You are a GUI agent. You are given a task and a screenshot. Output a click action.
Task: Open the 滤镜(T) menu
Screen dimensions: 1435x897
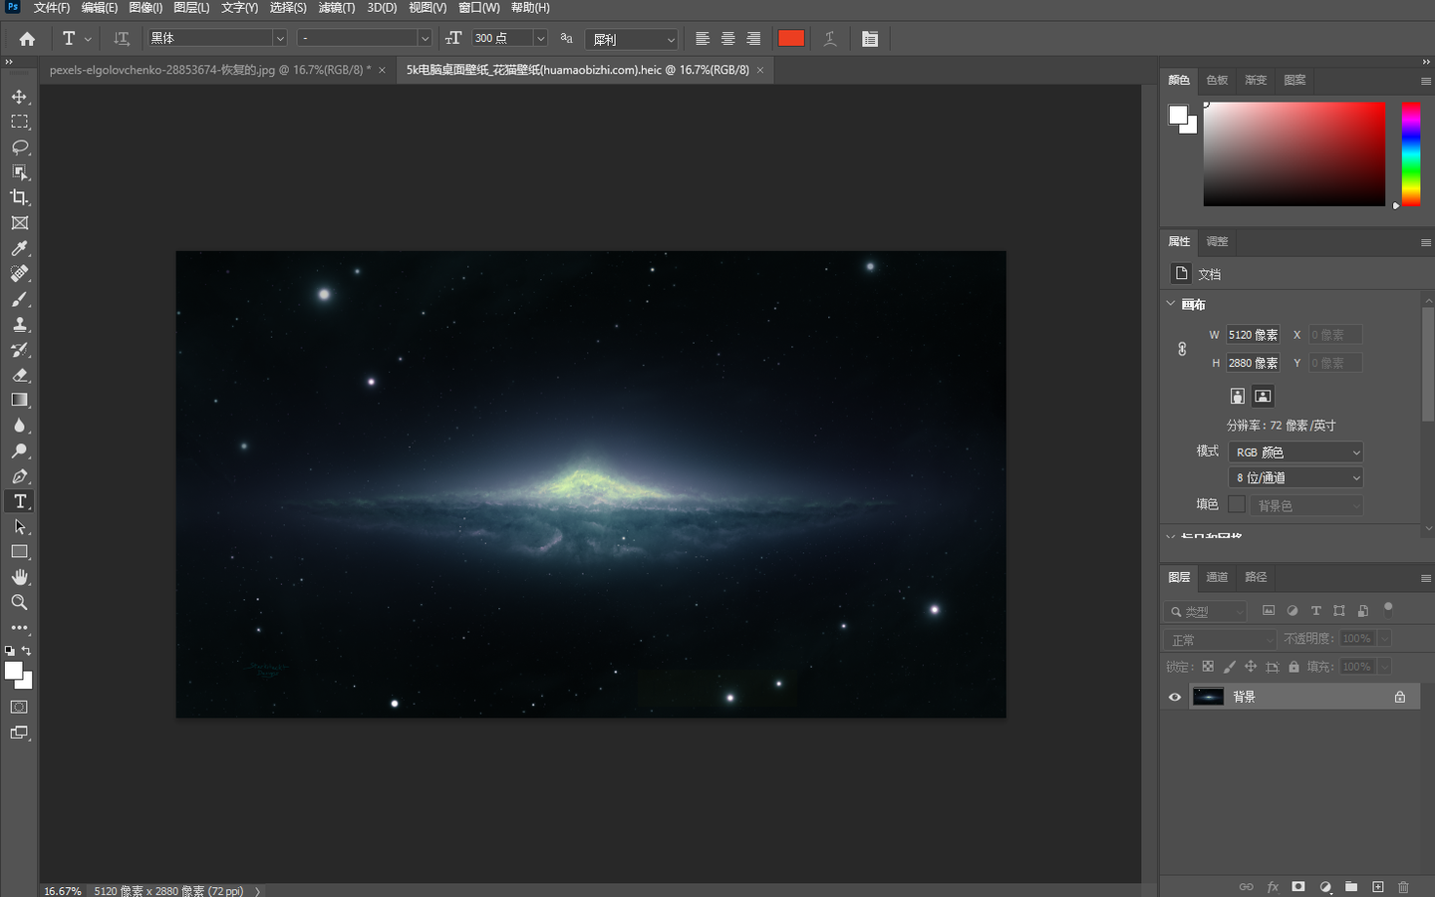(x=336, y=8)
